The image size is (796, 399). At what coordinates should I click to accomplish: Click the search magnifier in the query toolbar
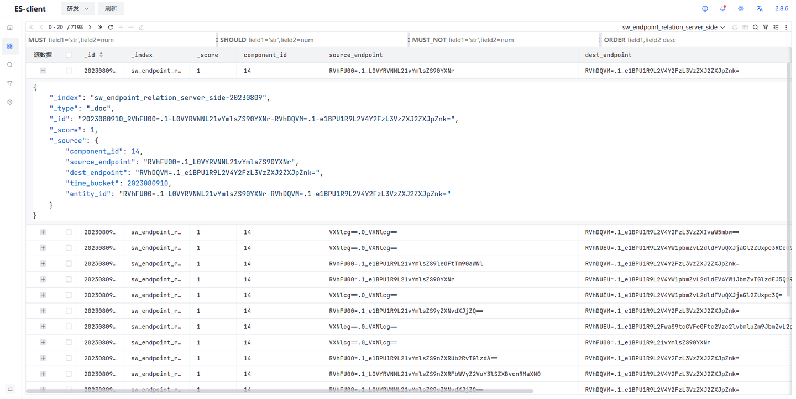pyautogui.click(x=755, y=27)
